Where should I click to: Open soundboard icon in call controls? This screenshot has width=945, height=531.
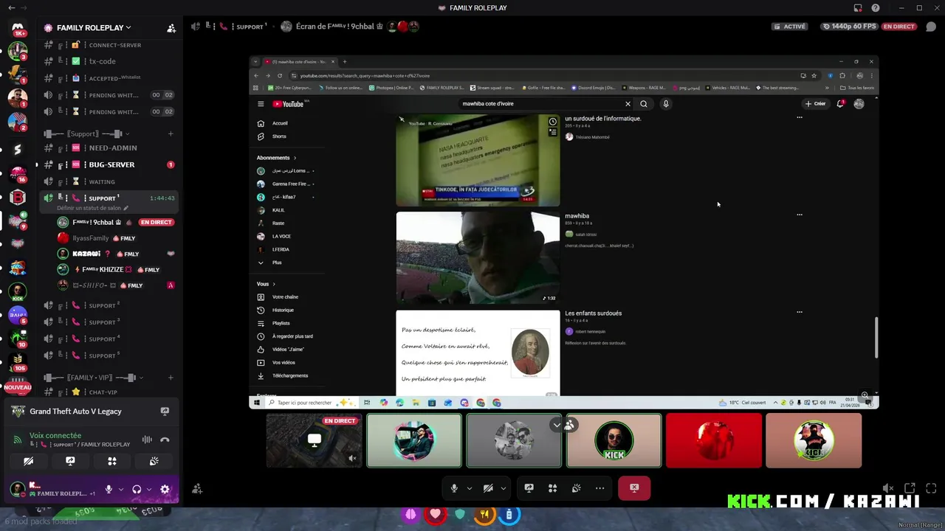tap(576, 488)
